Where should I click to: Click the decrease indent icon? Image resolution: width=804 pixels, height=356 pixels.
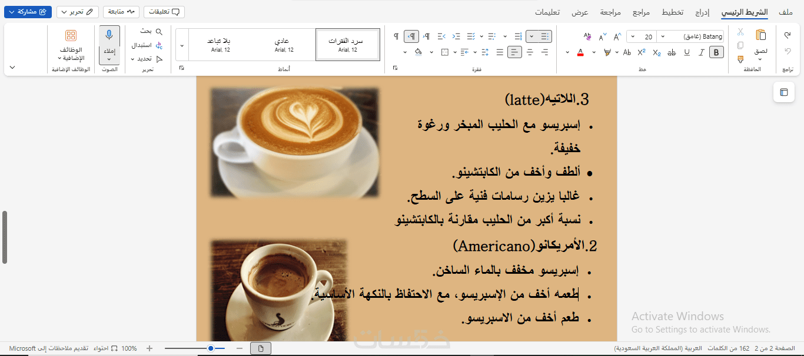456,36
